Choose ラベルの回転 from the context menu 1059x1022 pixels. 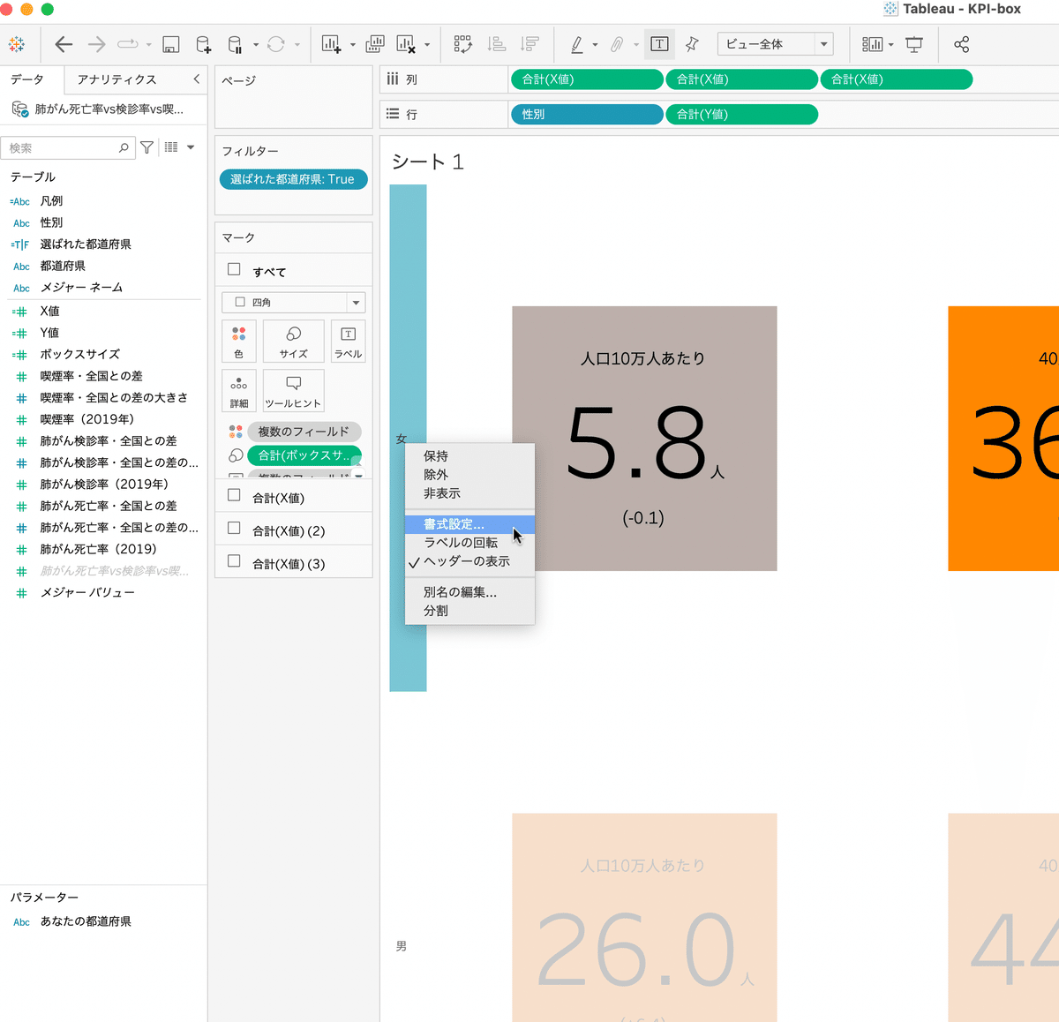click(469, 543)
